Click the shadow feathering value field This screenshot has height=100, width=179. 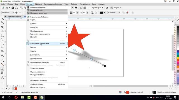(84, 12)
